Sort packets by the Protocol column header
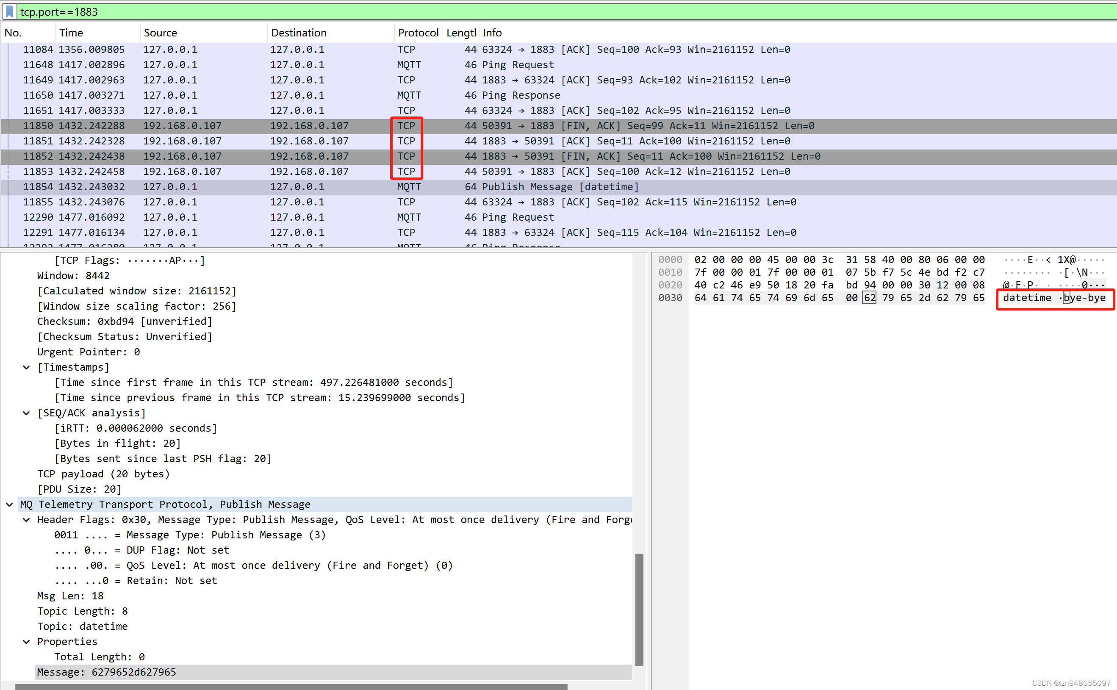 418,33
